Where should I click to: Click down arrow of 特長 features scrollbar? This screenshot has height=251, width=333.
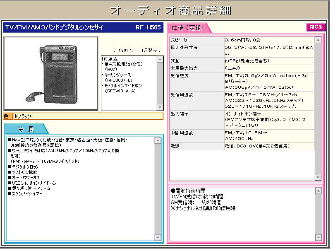coord(158,237)
